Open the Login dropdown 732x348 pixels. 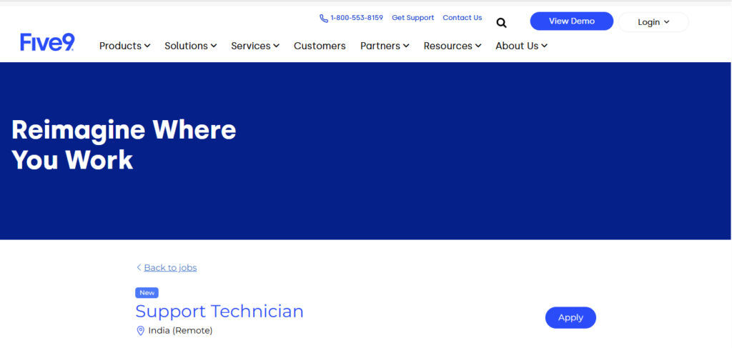click(653, 22)
